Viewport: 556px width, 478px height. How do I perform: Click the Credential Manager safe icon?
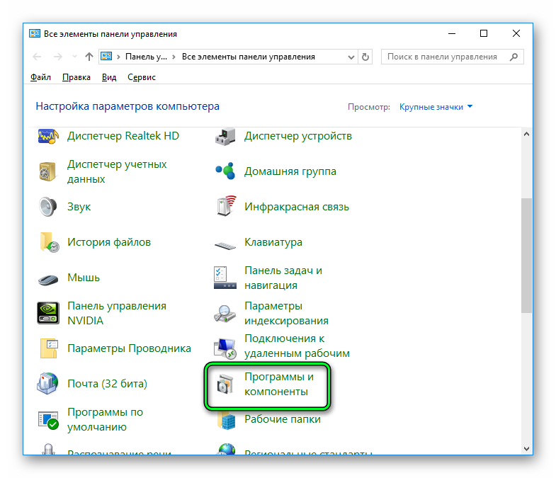[47, 171]
